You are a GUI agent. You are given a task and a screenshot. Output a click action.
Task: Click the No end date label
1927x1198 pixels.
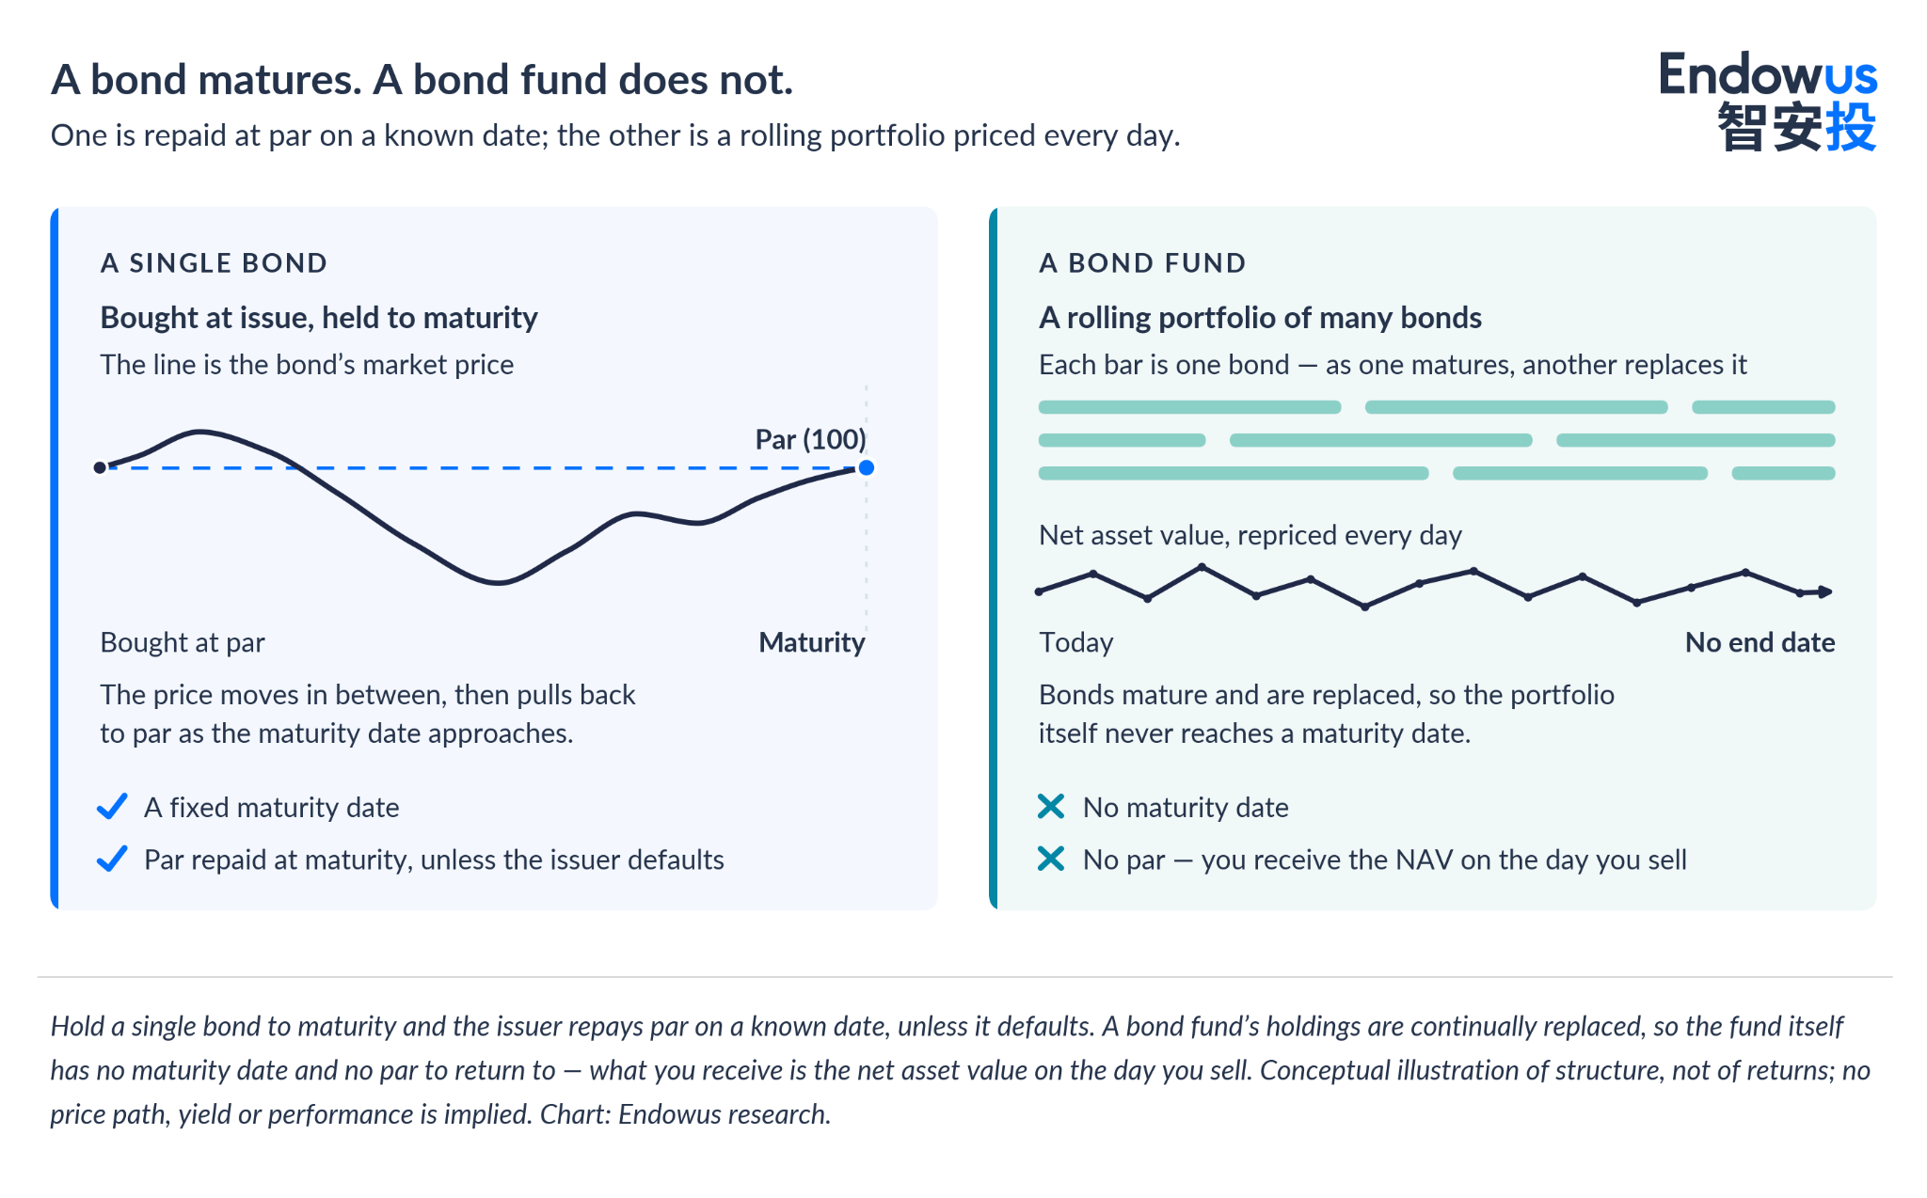point(1760,642)
